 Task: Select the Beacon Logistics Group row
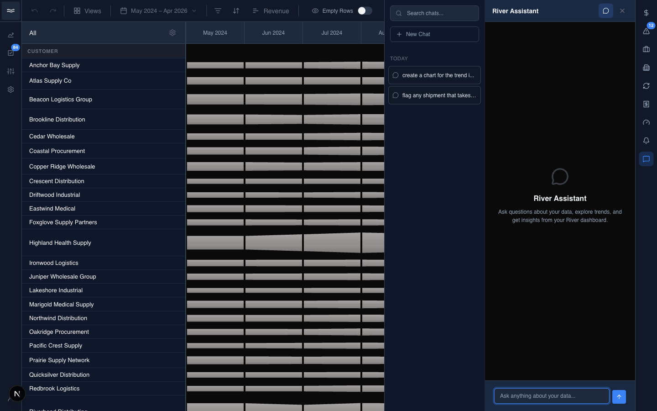tap(104, 99)
